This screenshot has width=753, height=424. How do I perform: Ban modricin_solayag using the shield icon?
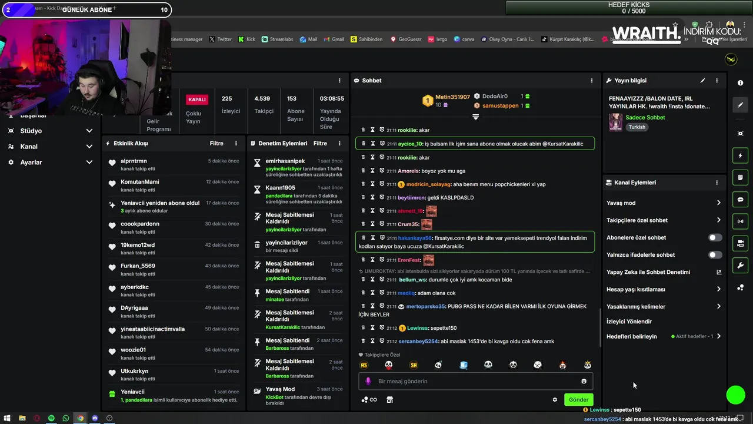coord(382,184)
